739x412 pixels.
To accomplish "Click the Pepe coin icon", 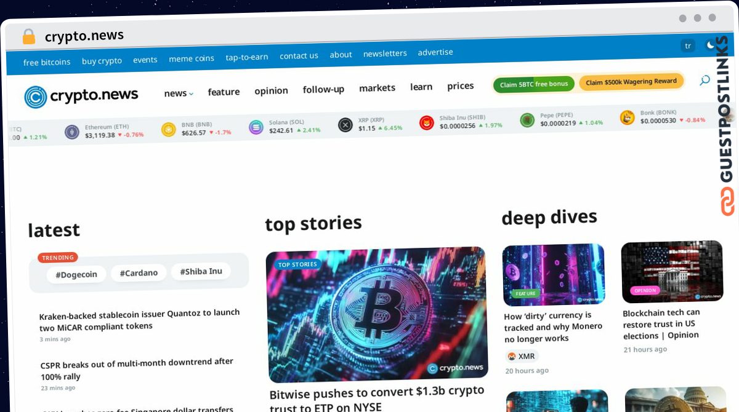I will [x=527, y=120].
